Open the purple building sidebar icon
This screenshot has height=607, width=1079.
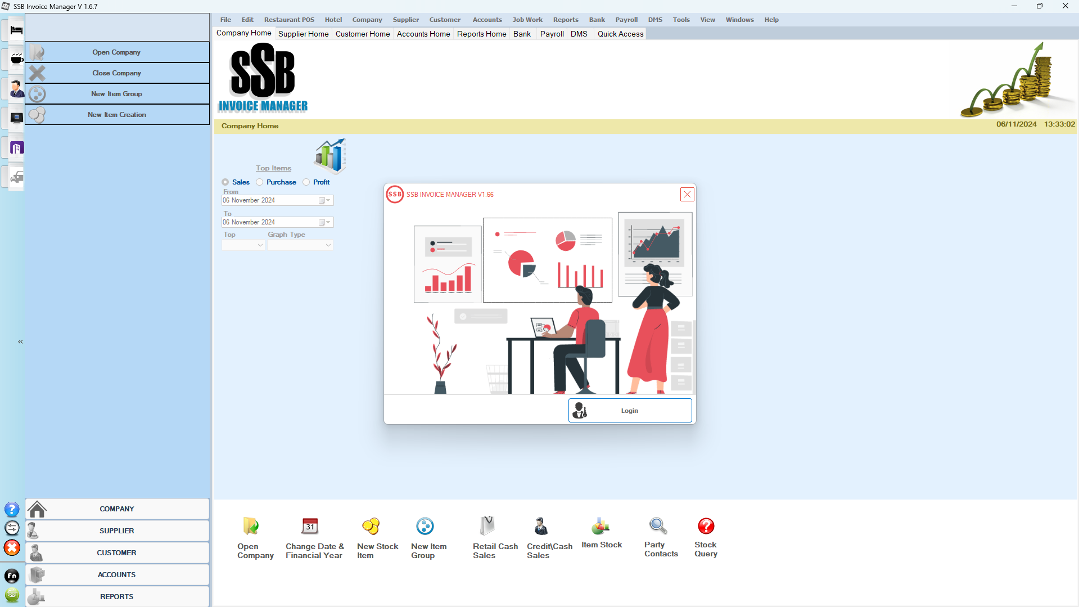(16, 148)
